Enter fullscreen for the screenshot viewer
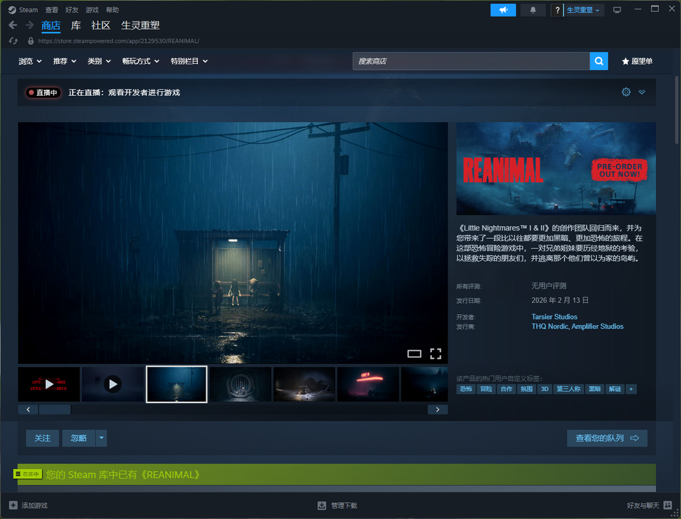The image size is (681, 519). (x=436, y=354)
